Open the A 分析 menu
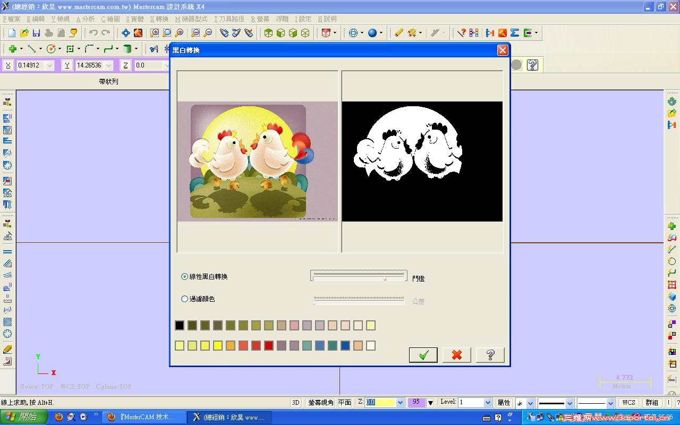 (86, 19)
